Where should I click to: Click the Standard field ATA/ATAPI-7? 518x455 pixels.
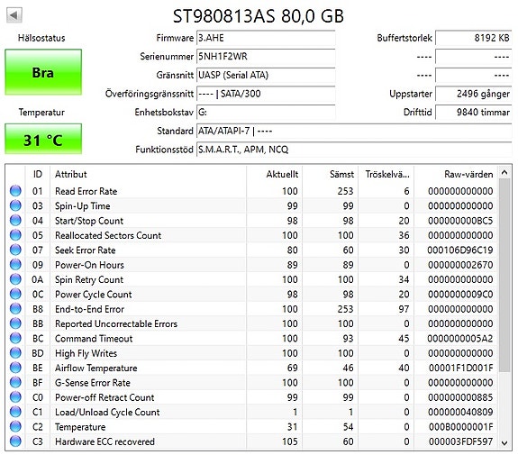(354, 132)
